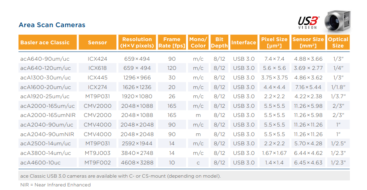Image resolution: width=367 pixels, height=190 pixels.
Task: Click resolution value 4608×3288
Action: tap(137, 162)
